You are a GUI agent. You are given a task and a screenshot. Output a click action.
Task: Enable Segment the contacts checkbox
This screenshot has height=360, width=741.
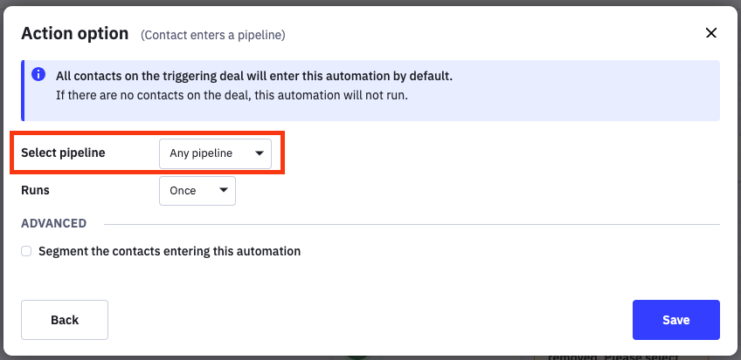[27, 251]
